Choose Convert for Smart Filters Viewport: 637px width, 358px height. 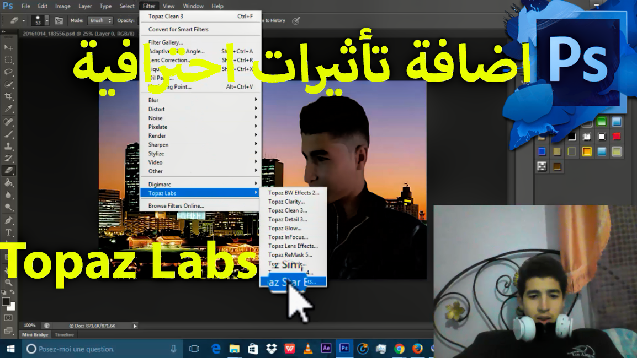200,29
